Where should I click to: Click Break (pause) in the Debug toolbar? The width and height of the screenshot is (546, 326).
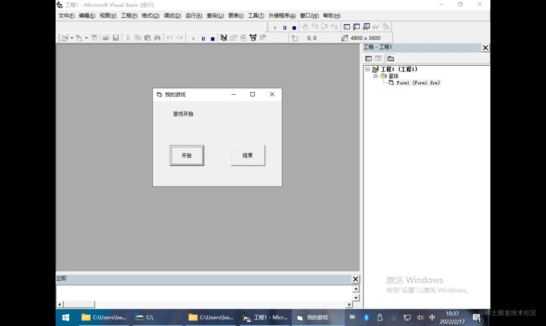tap(285, 27)
